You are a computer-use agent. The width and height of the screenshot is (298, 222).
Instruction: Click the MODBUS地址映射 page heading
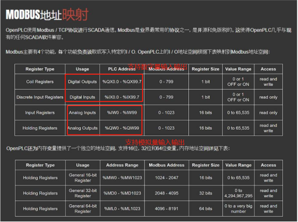pyautogui.click(x=47, y=15)
